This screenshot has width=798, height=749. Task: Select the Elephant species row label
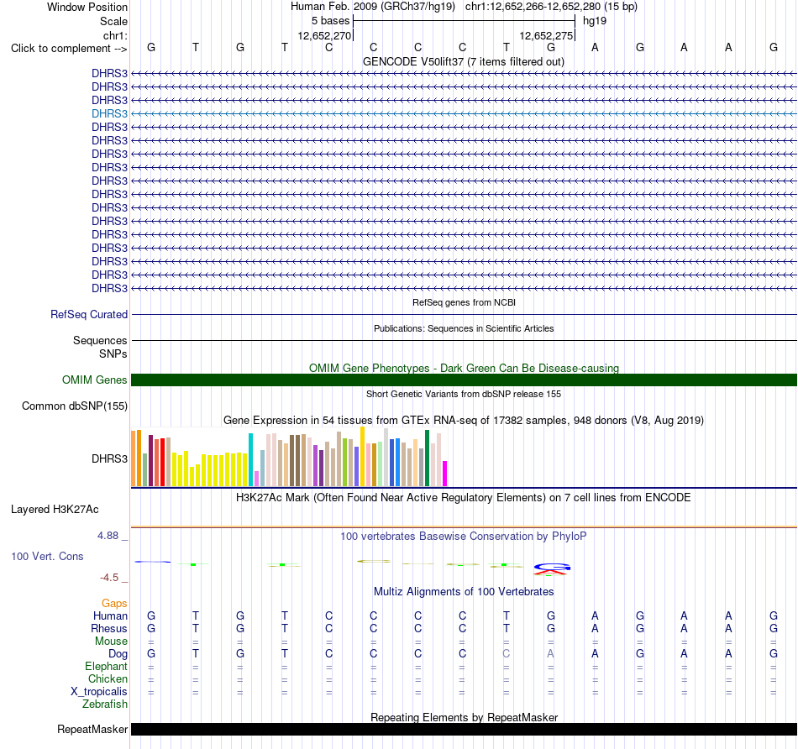(107, 667)
